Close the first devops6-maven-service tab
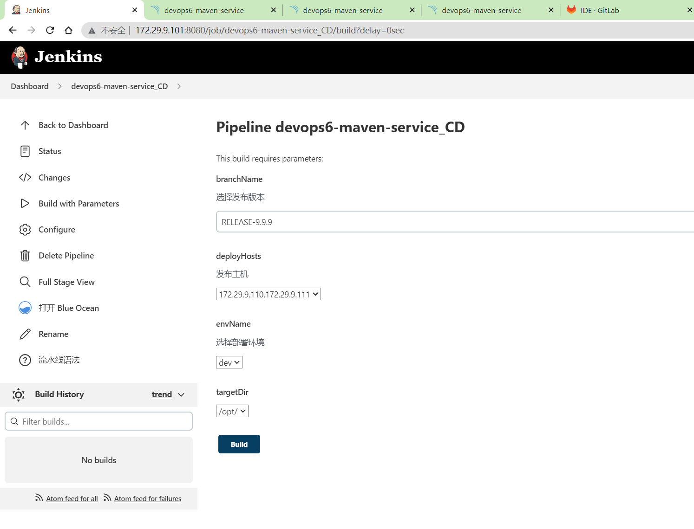694x529 pixels. point(273,10)
